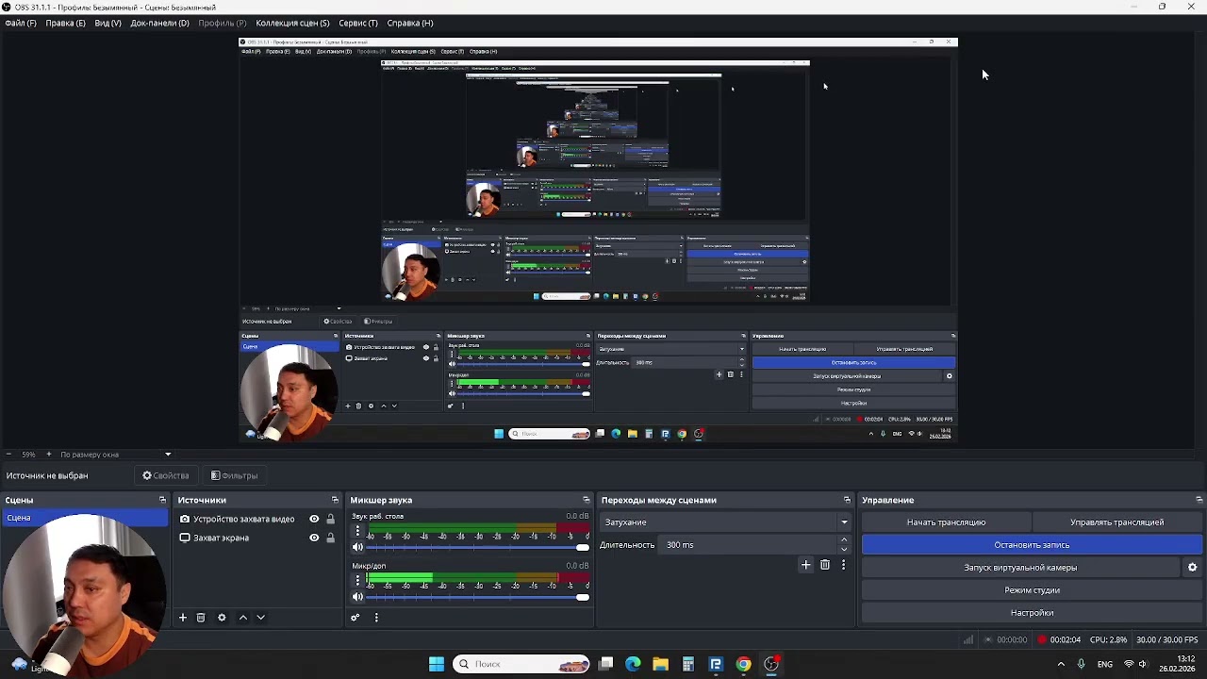The image size is (1207, 679).
Task: Hide Устройство захвата видео source
Action: click(x=314, y=519)
